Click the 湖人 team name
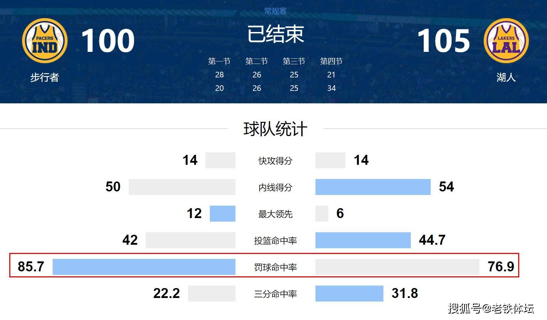This screenshot has width=547, height=320. 506,77
